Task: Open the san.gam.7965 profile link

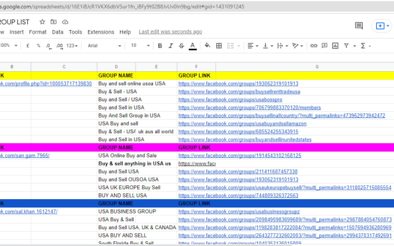Action: 24,155
